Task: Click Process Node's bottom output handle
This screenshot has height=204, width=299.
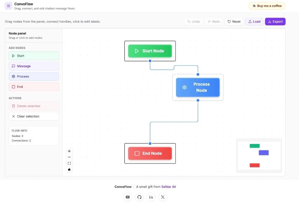Action: coord(198,100)
